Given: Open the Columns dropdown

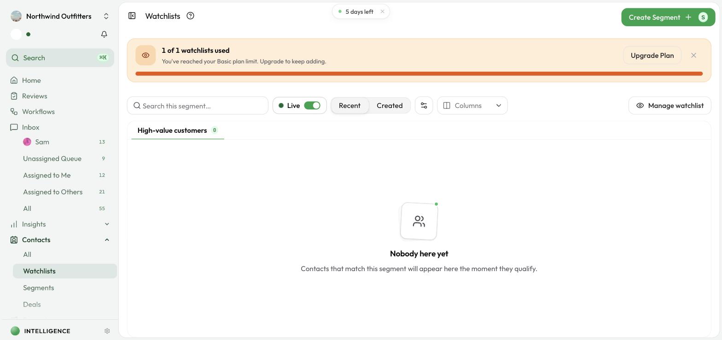Looking at the screenshot, I should tap(472, 106).
